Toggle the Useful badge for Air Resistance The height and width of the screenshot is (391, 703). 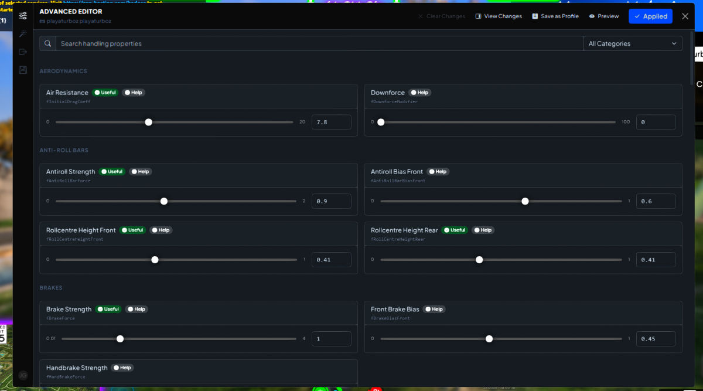click(x=105, y=93)
